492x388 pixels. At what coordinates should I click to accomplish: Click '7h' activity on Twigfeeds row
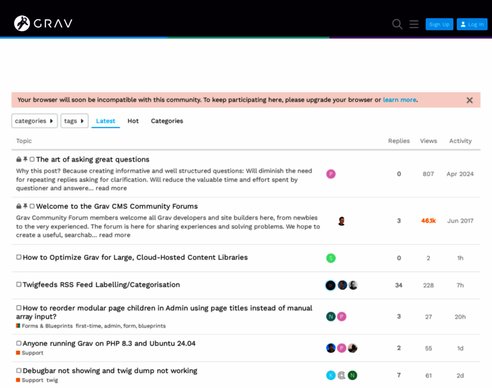[460, 285]
